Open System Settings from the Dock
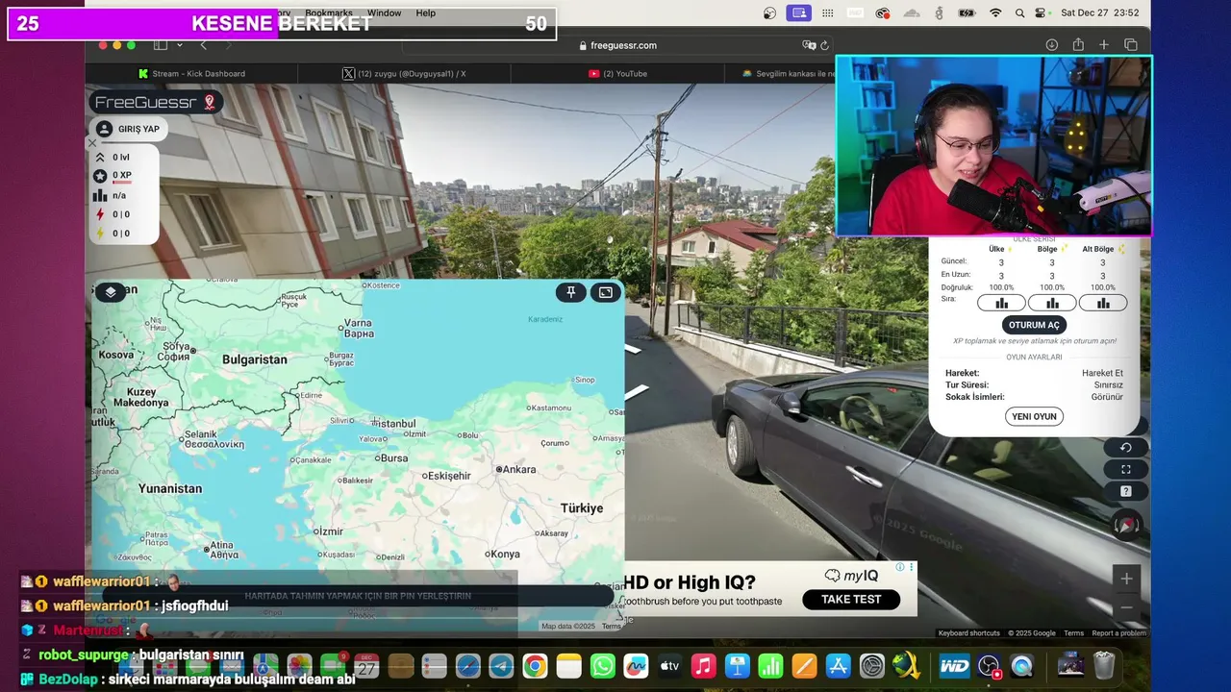The width and height of the screenshot is (1231, 692). [x=872, y=666]
